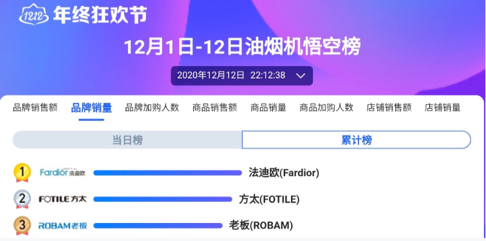Switch to the 累计榜 cumulative ranking toggle
Screen dimensions: 486x241
coord(357,140)
